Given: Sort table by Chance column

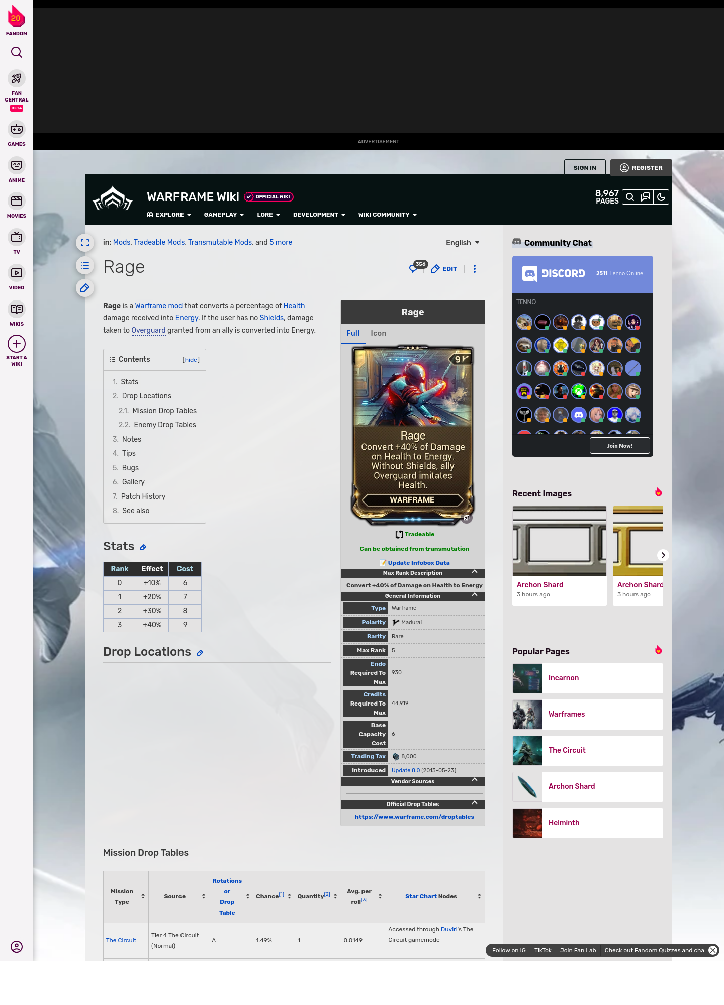Looking at the screenshot, I should pos(274,896).
